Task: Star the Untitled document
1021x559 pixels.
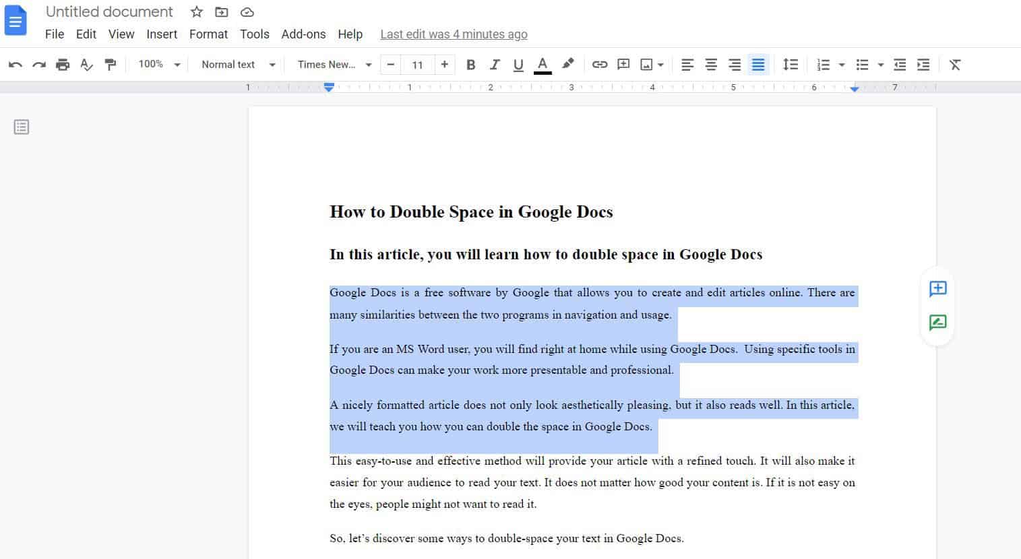Action: [x=197, y=12]
